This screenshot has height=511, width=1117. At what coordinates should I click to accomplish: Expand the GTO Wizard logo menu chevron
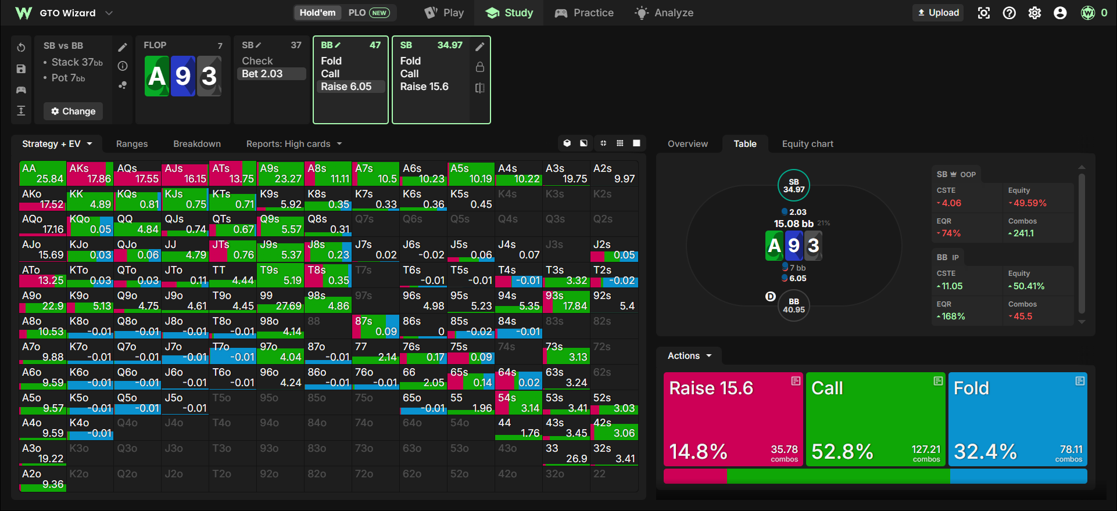[x=109, y=13]
